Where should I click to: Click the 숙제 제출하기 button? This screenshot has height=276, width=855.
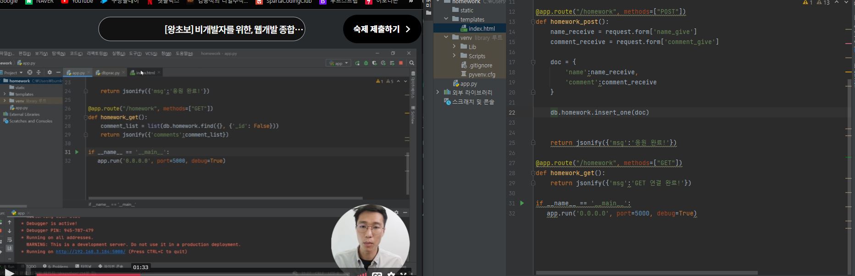[x=382, y=29]
